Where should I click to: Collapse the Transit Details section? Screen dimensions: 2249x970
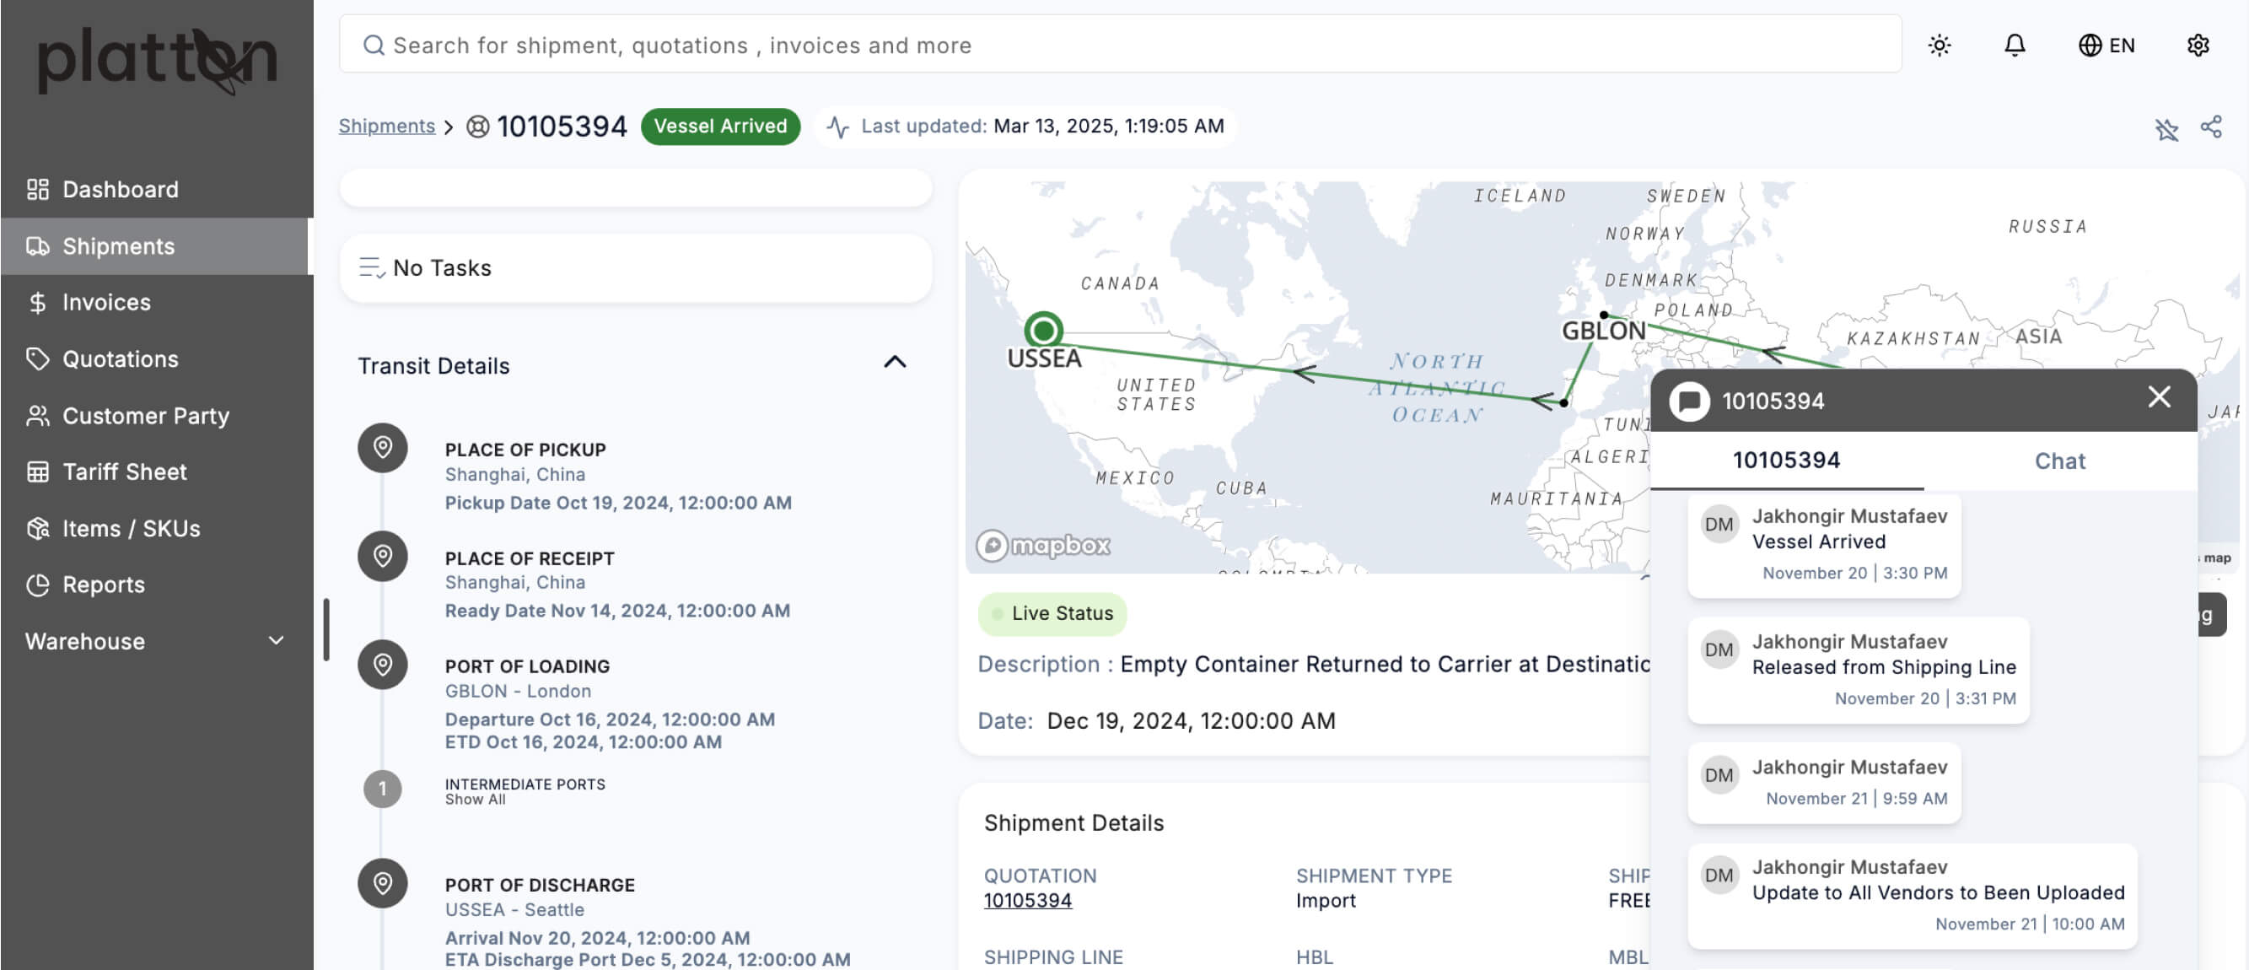pos(895,364)
